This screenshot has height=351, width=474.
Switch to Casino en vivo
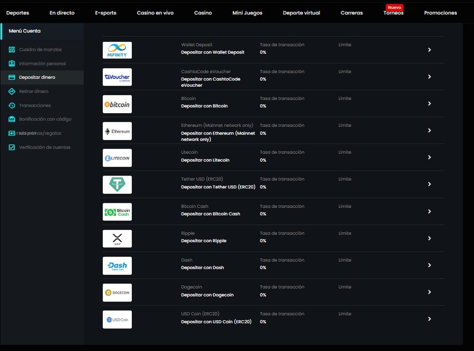(155, 13)
